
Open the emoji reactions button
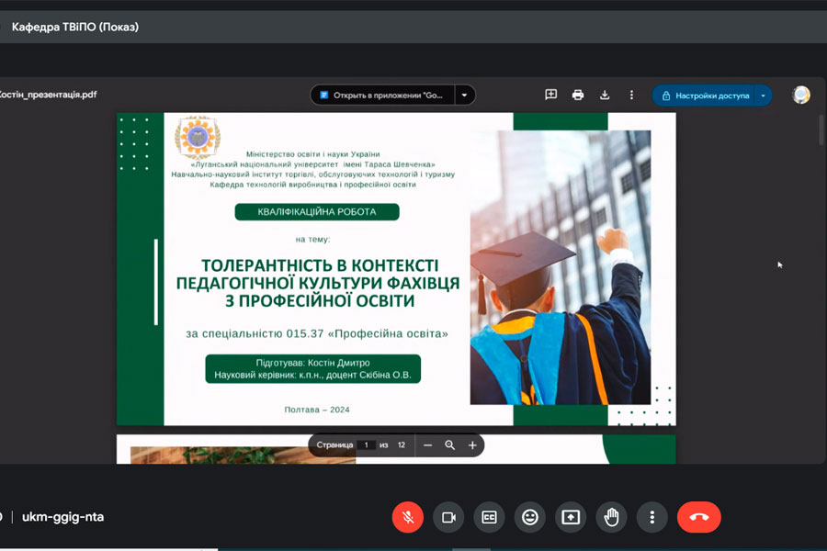(x=530, y=517)
